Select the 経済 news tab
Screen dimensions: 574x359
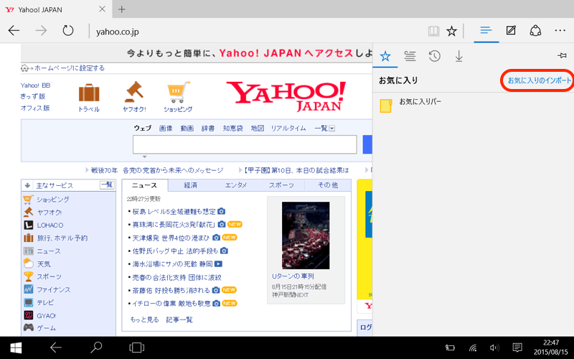191,185
